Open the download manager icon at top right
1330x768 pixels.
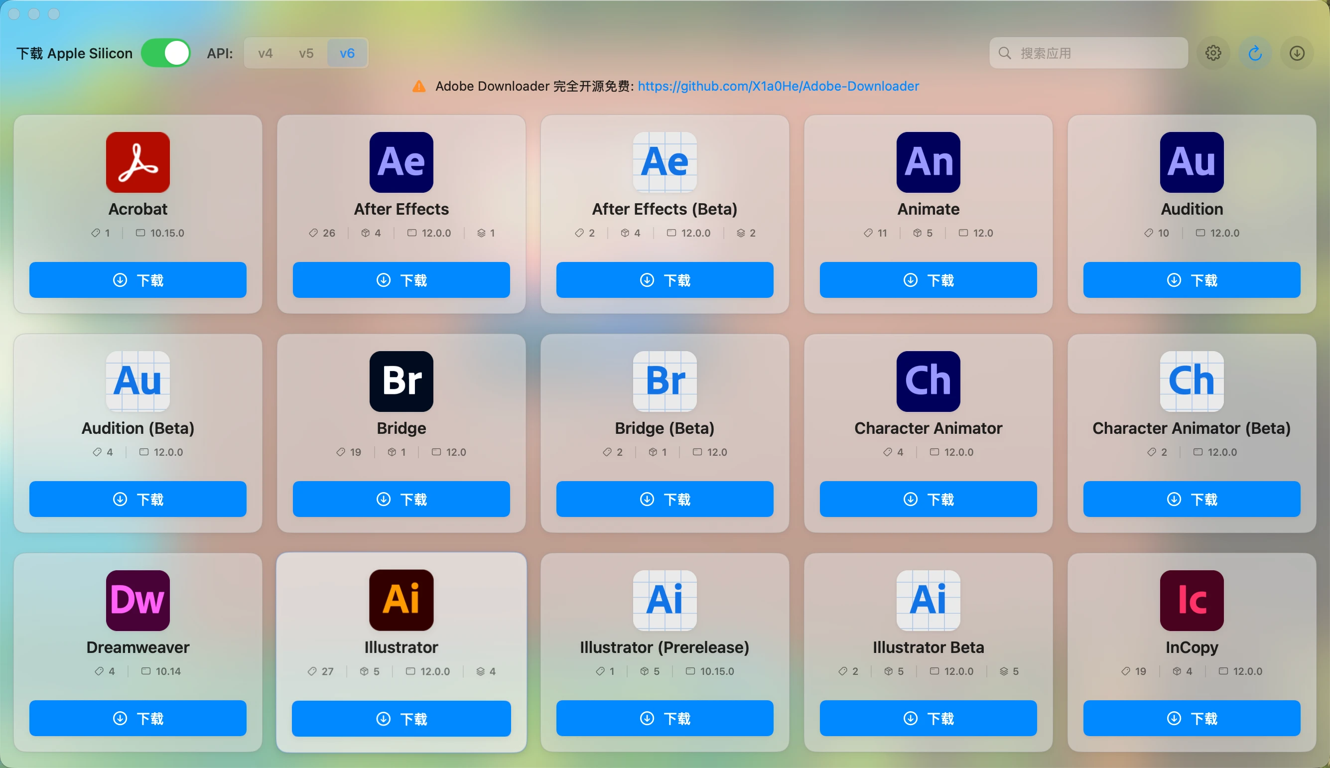tap(1297, 53)
